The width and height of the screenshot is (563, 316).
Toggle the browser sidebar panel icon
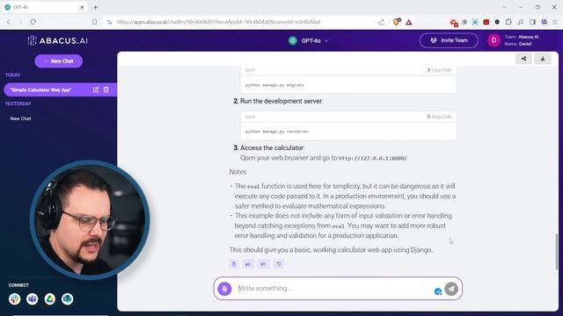pyautogui.click(x=532, y=22)
